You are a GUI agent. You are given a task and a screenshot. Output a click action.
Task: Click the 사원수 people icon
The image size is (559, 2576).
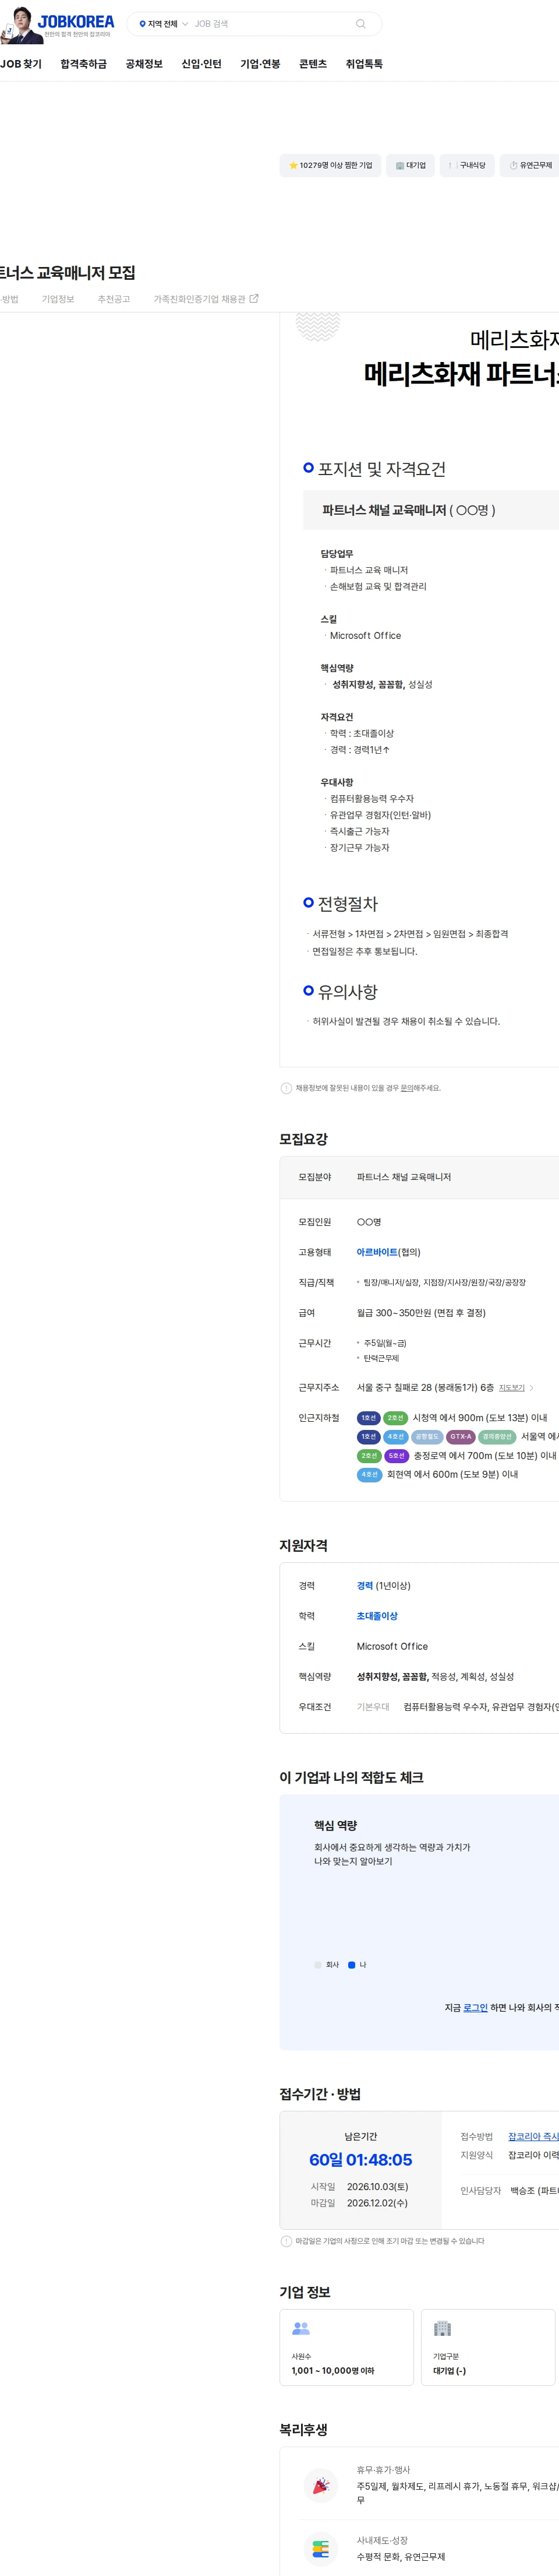tap(300, 2328)
